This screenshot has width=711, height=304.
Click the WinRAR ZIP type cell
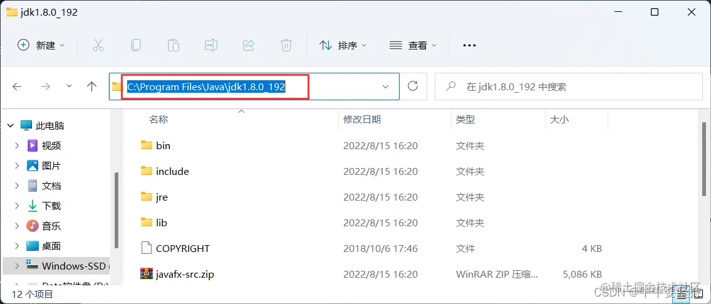click(497, 275)
